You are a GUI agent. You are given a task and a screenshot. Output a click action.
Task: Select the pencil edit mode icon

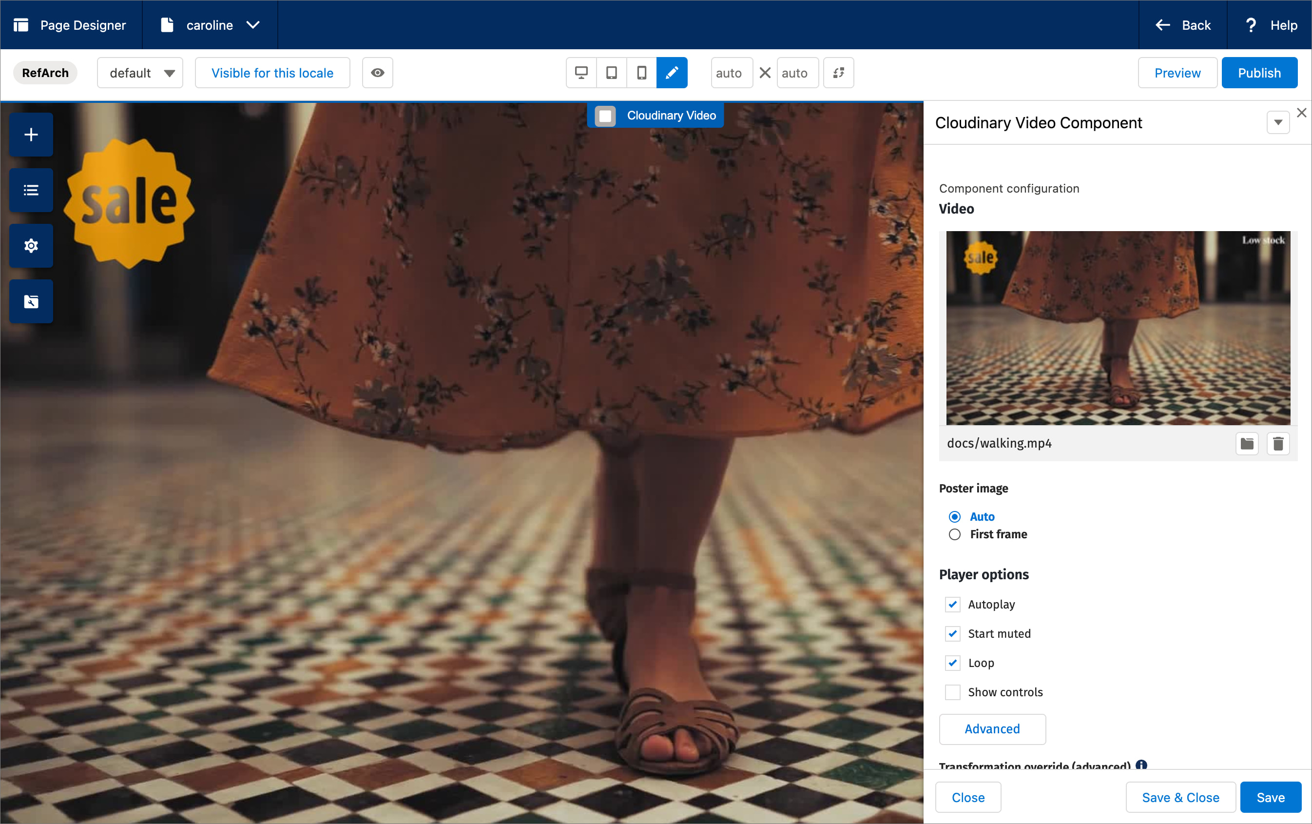tap(672, 73)
